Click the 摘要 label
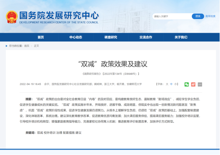Screen dimensions: 220x155 (29, 99)
